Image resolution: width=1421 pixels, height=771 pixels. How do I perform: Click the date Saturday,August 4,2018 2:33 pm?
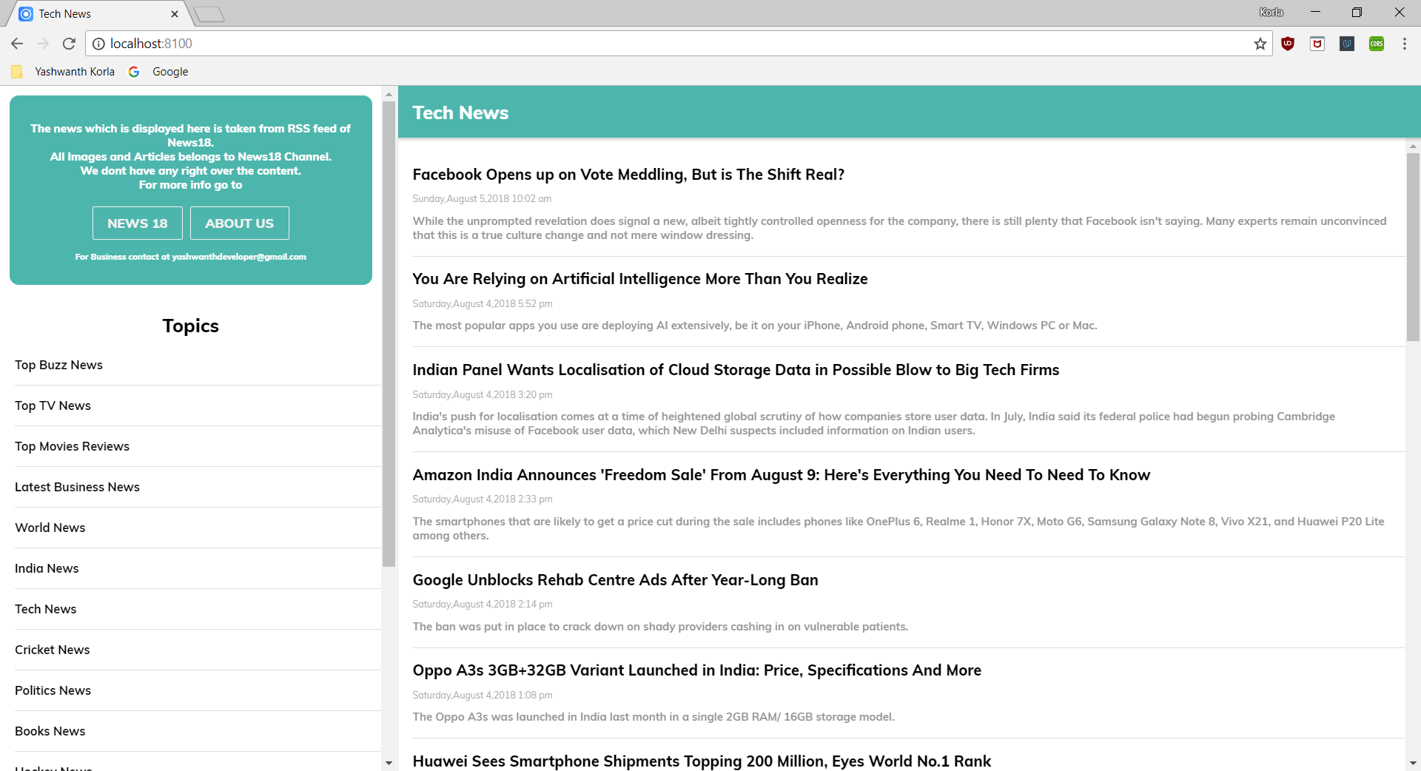483,499
